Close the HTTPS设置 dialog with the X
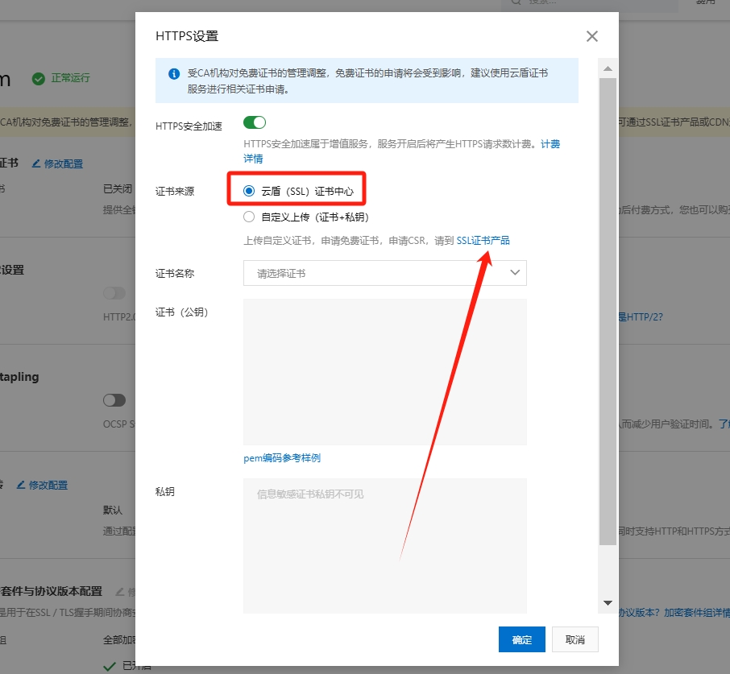 [592, 36]
